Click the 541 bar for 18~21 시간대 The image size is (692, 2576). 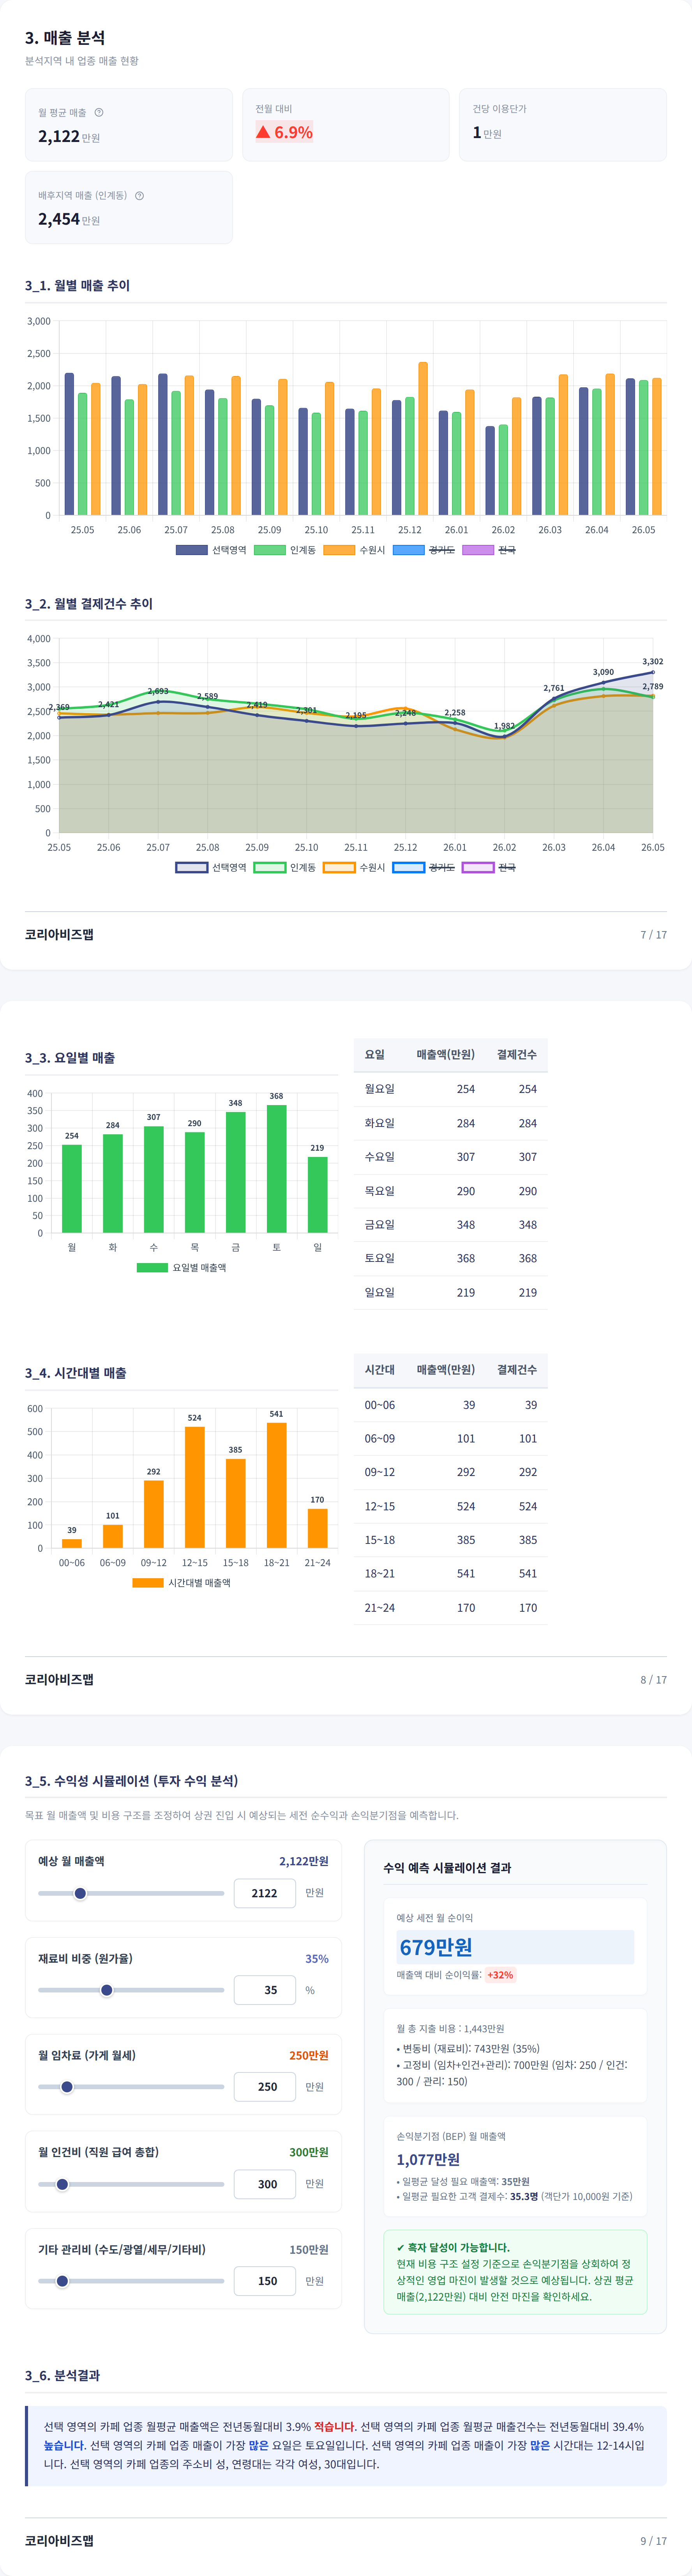click(277, 1485)
